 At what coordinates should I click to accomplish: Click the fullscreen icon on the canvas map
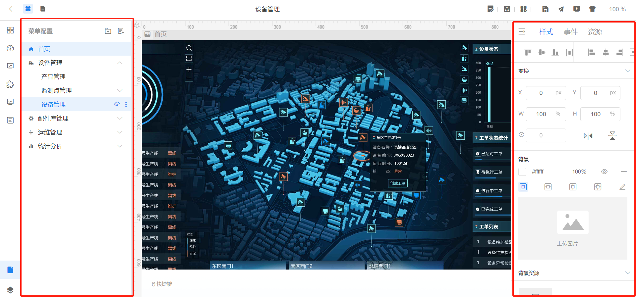(x=189, y=58)
